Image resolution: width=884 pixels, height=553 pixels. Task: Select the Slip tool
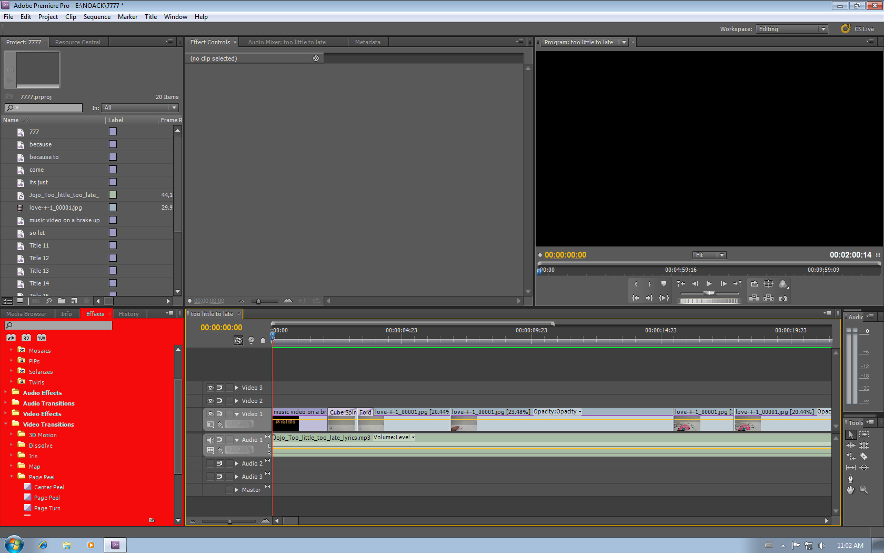(x=851, y=468)
